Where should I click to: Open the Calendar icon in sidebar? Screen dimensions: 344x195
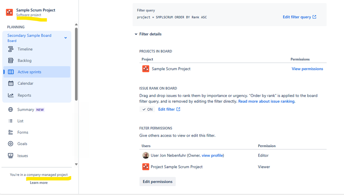click(11, 83)
